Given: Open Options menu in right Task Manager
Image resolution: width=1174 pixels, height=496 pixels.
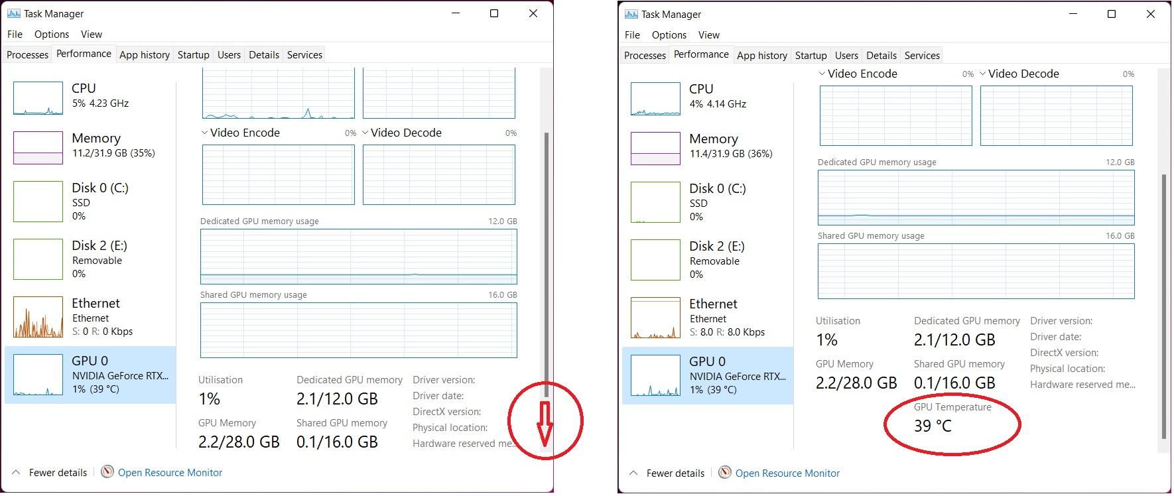Looking at the screenshot, I should point(669,35).
